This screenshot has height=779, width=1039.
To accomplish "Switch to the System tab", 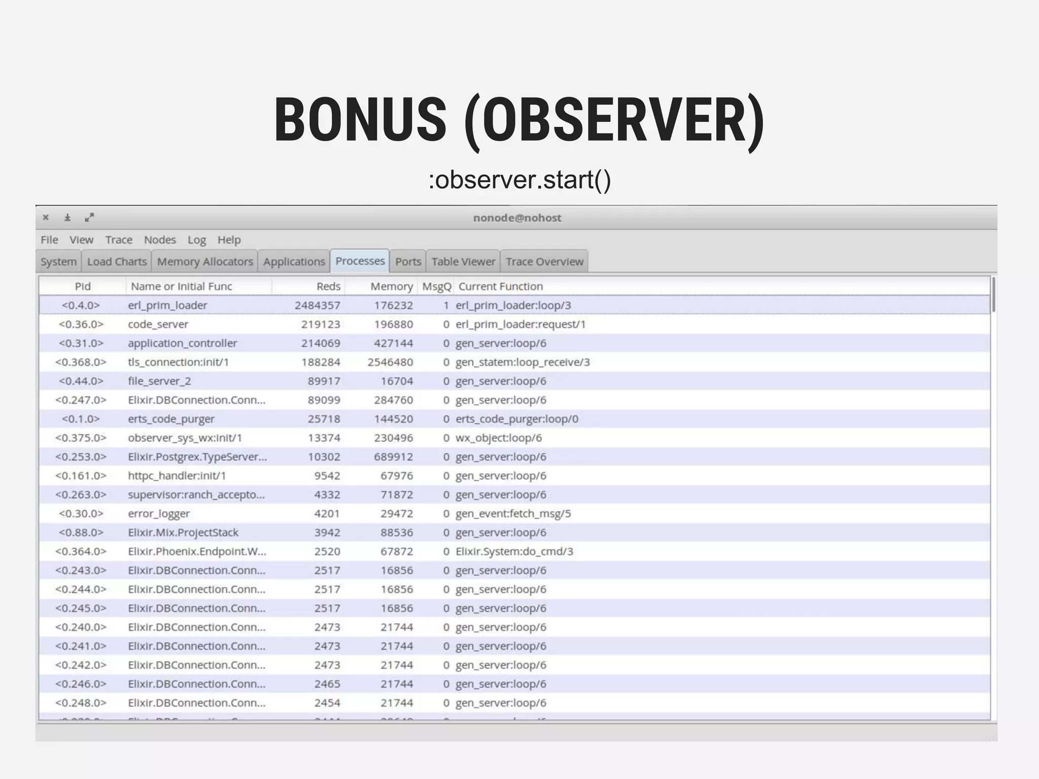I will tap(59, 261).
